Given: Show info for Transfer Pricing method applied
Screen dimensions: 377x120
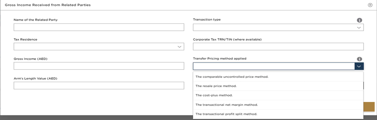Looking at the screenshot, I should pos(359,59).
